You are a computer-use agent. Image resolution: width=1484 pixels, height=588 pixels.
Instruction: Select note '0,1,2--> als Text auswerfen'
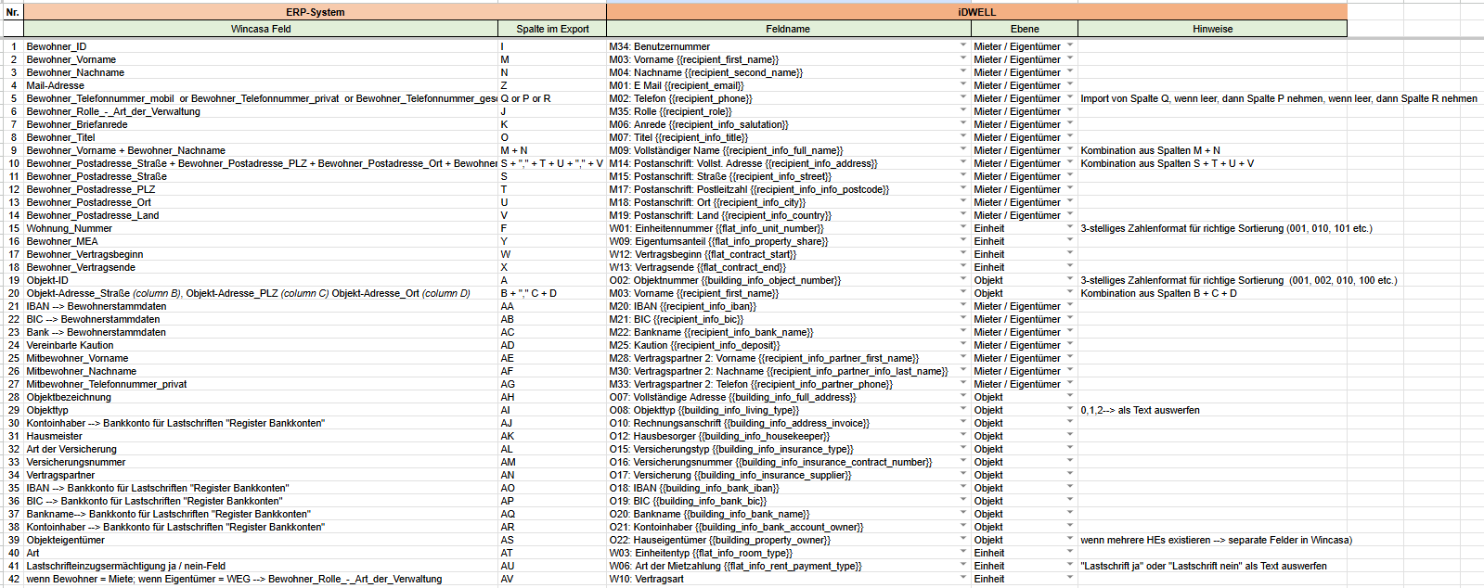(1212, 410)
